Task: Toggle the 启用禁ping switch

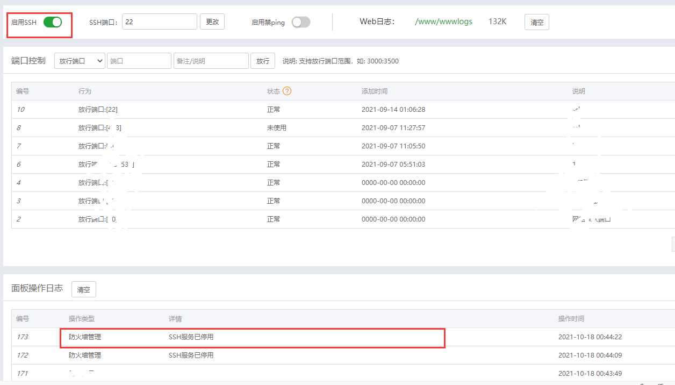Action: (301, 22)
